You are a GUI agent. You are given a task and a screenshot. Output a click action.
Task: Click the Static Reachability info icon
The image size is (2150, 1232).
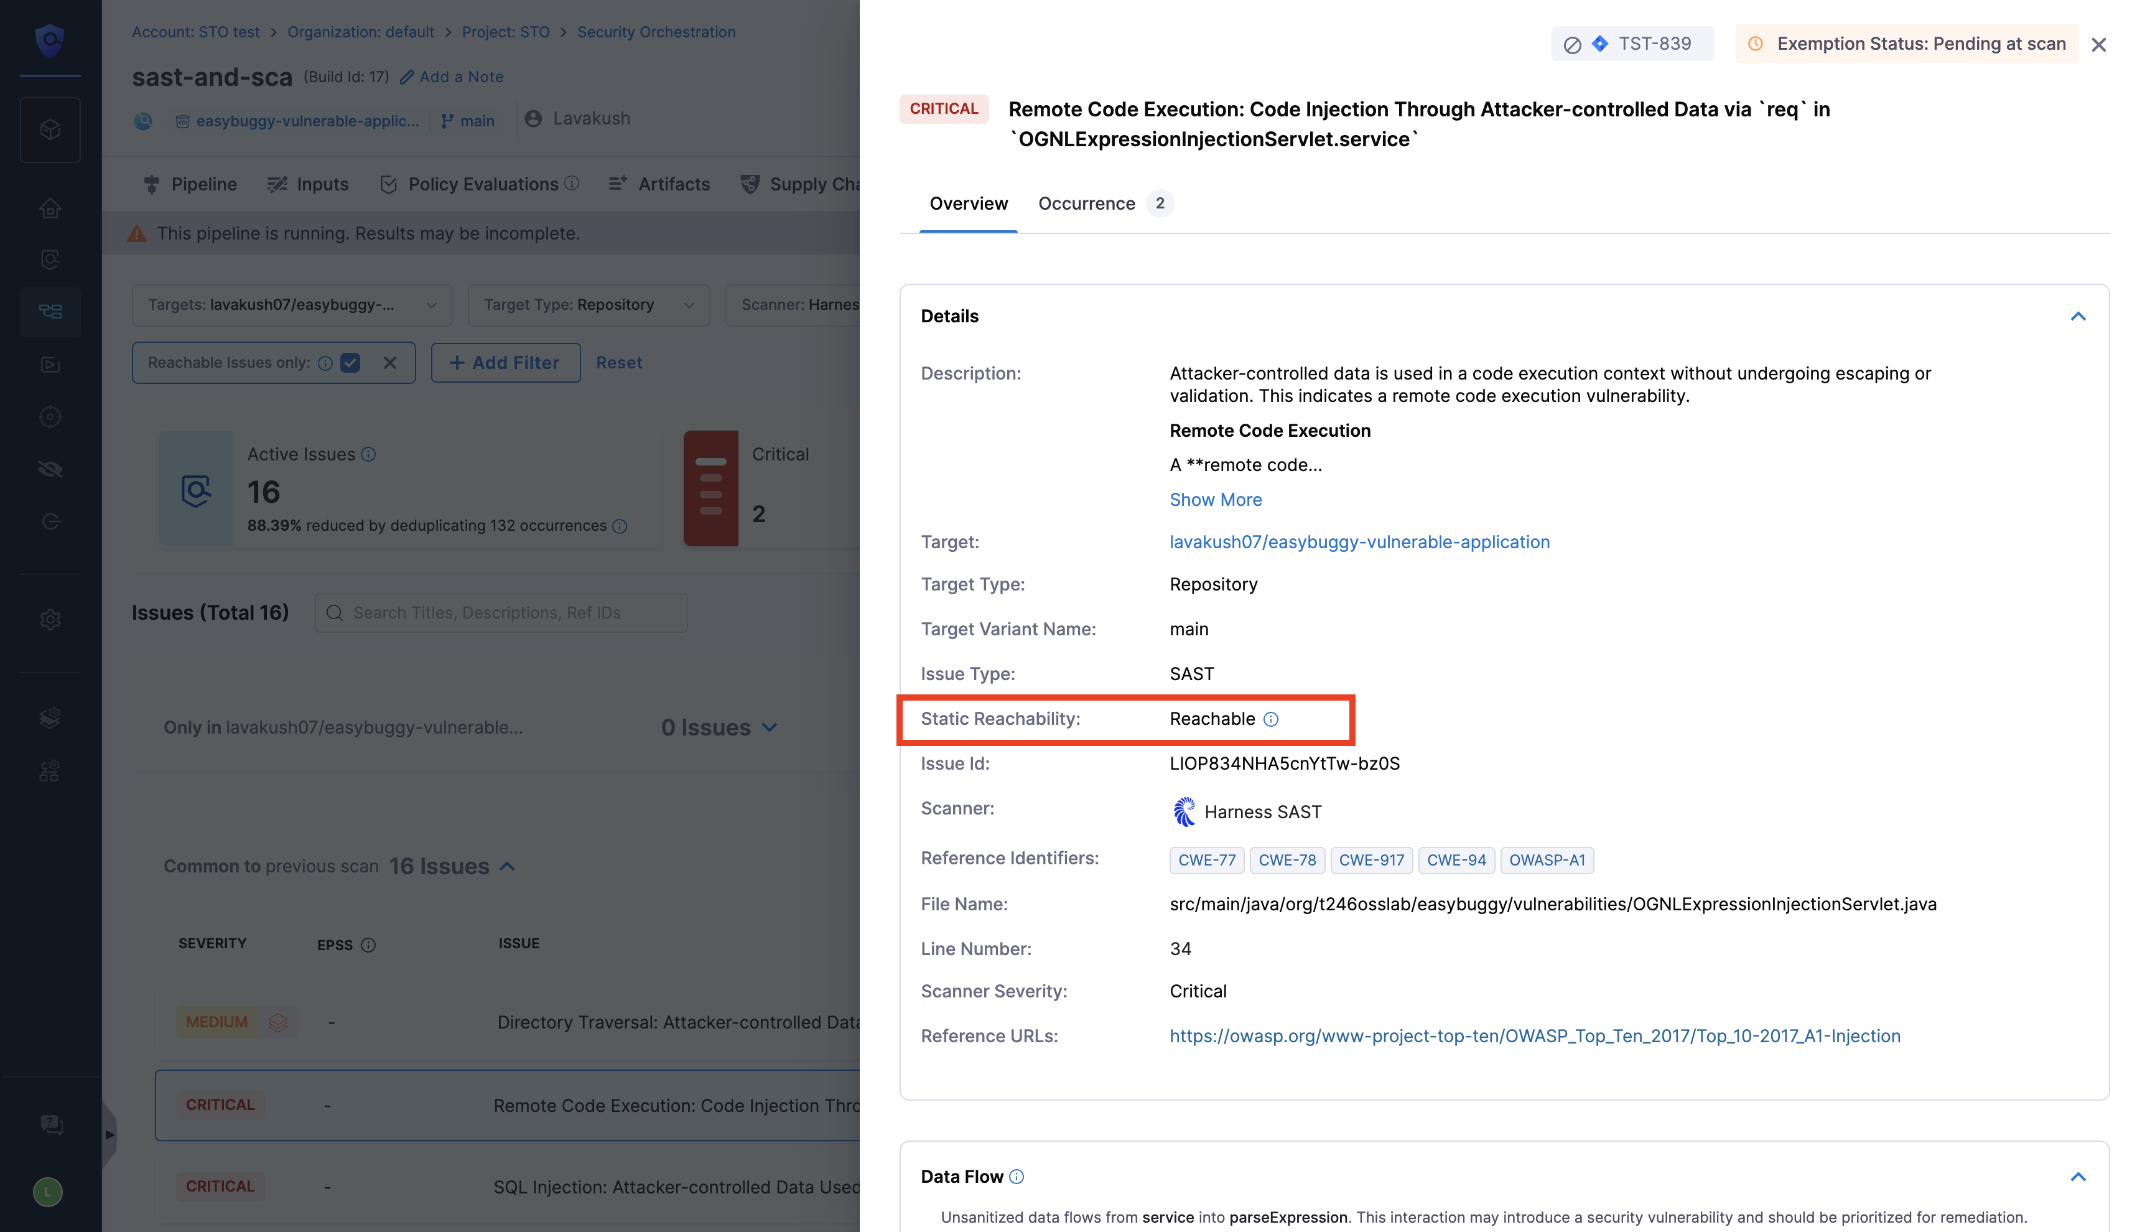pos(1270,719)
